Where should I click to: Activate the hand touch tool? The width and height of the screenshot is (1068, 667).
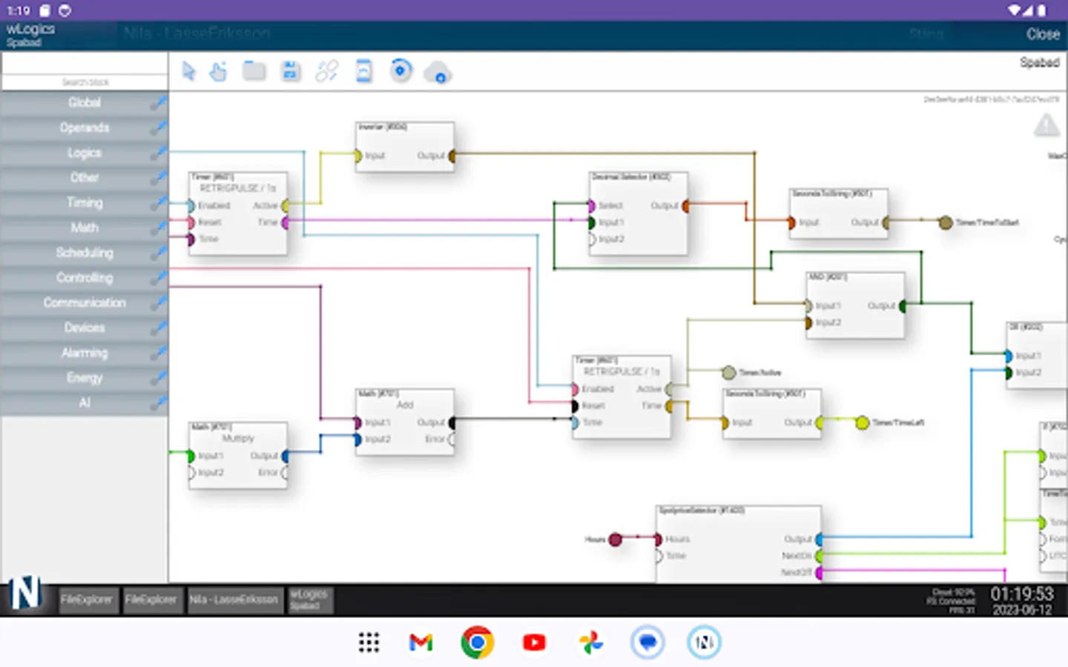[218, 71]
